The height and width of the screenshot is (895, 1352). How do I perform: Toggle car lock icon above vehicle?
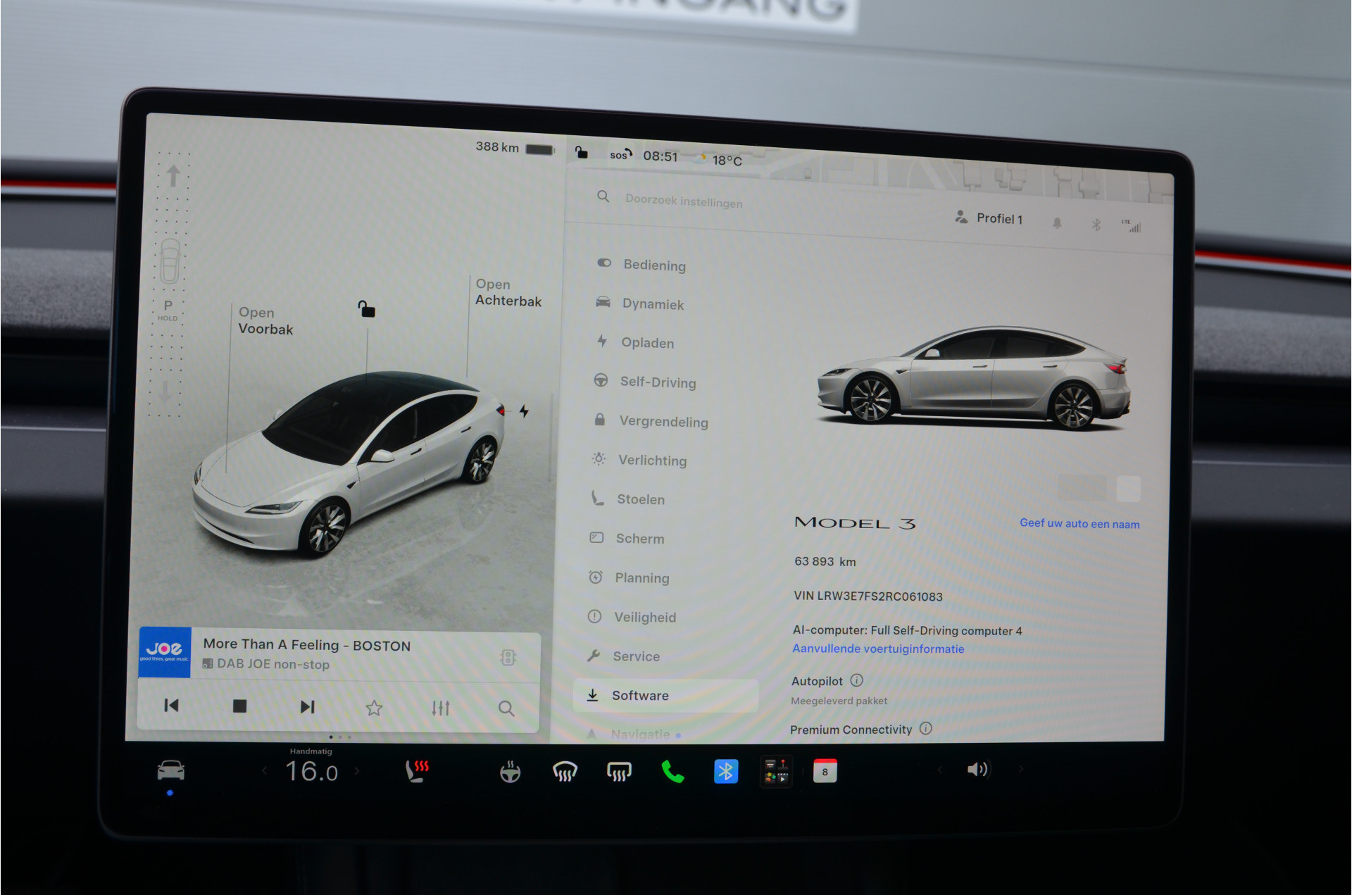(366, 308)
